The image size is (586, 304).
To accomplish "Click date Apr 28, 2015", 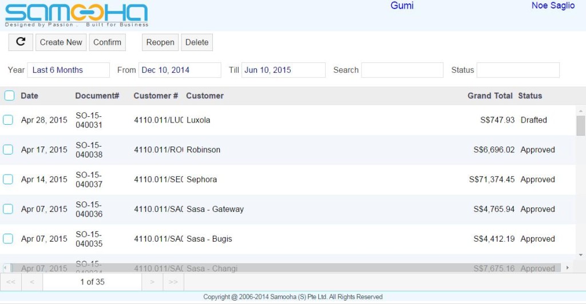I will [x=44, y=120].
